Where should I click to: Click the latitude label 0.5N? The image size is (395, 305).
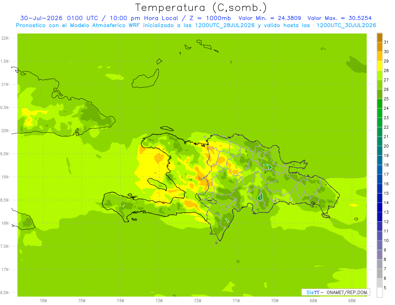(5, 108)
